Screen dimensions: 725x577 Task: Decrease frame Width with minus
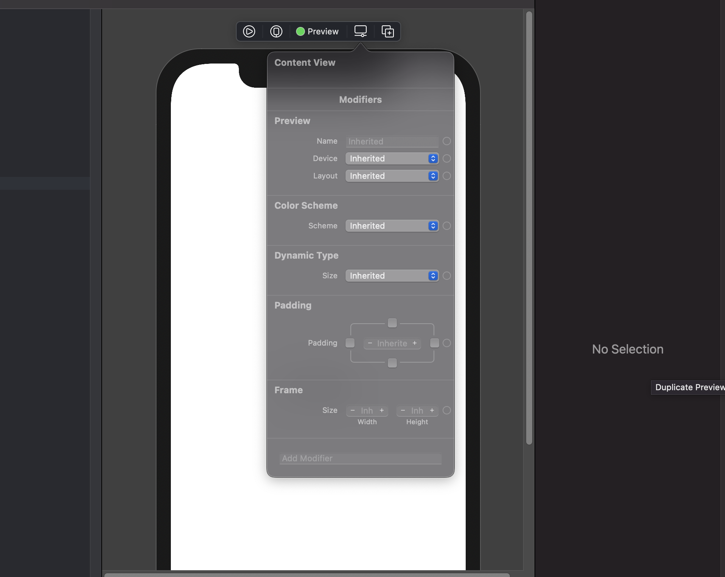(x=353, y=410)
